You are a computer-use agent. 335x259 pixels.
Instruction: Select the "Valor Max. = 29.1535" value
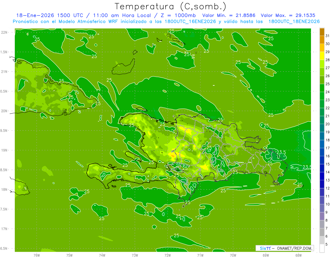[x=288, y=15]
